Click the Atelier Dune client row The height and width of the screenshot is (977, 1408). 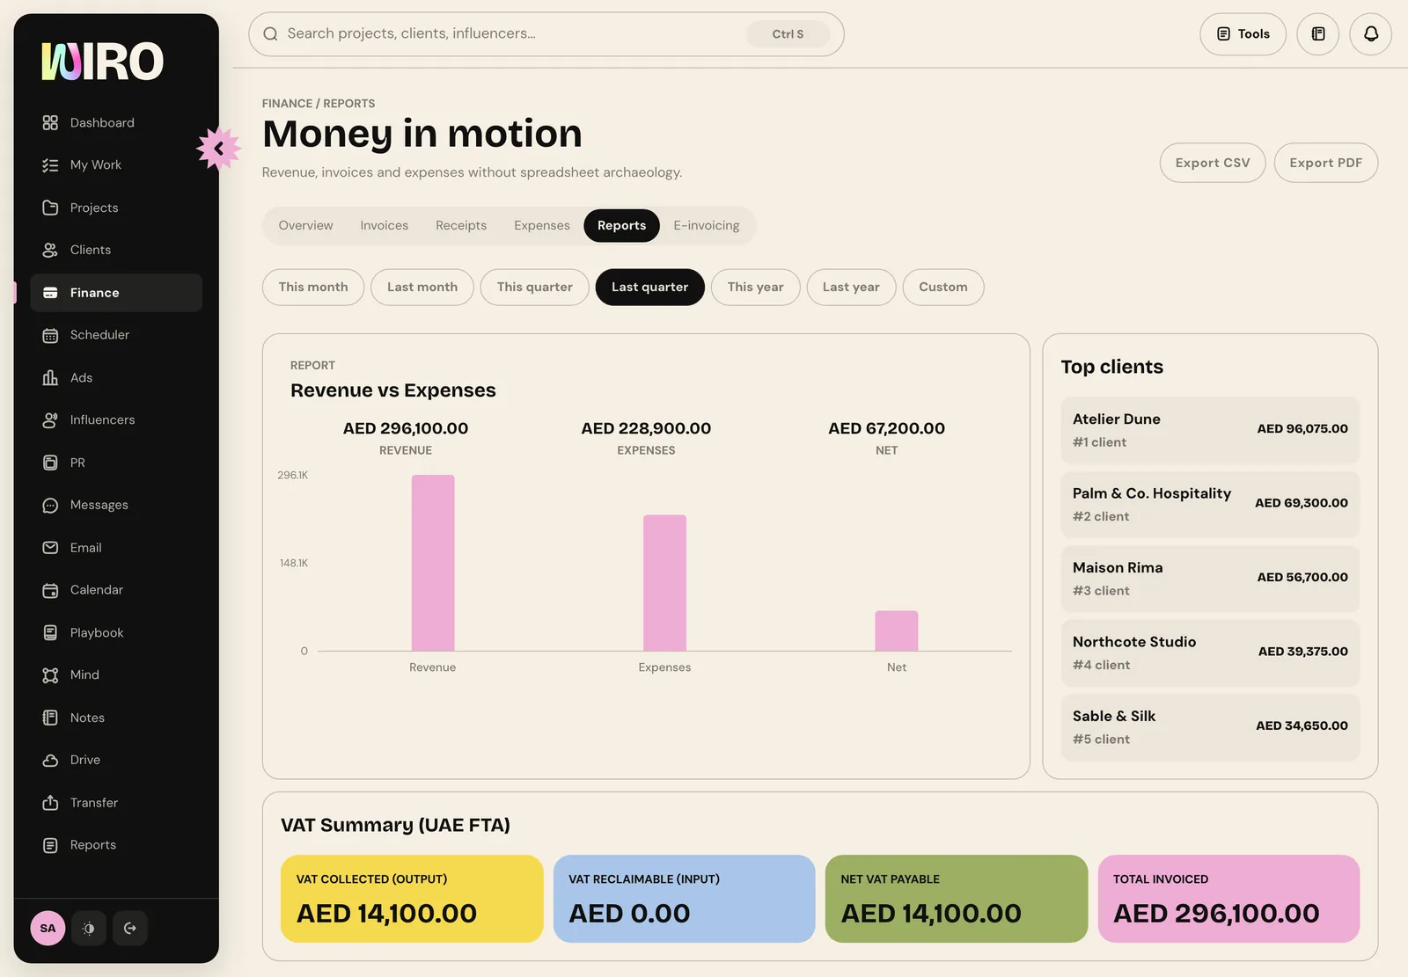click(x=1210, y=430)
